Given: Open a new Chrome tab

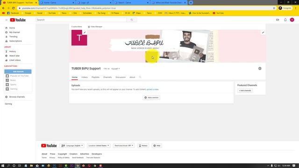Looking at the screenshot, I should (191, 3).
